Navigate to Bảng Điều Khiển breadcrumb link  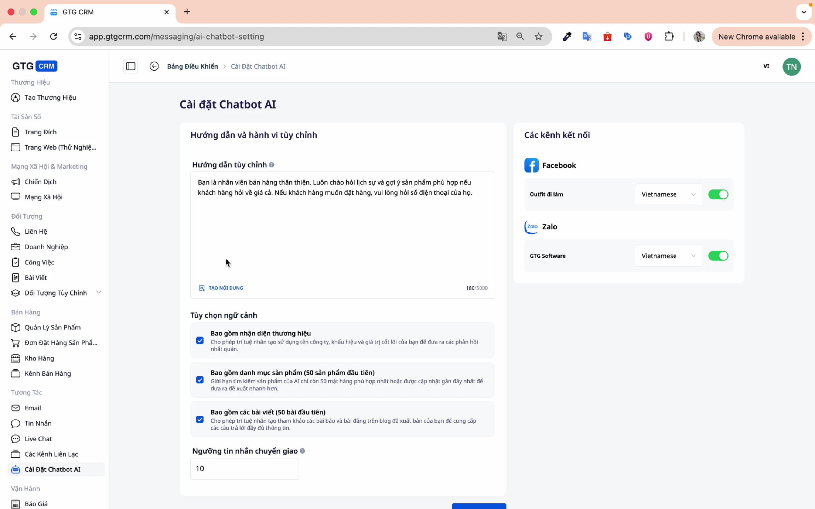(192, 66)
